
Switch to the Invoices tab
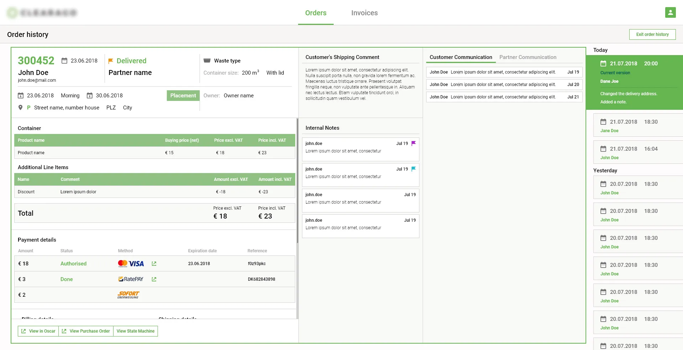(x=364, y=13)
